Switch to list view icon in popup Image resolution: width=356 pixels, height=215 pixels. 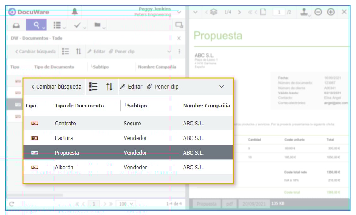tap(93, 87)
